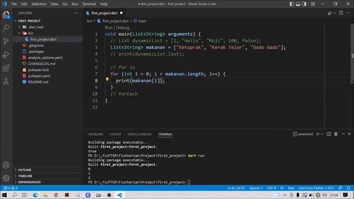Click the main symbol in breadcrumb
Image resolution: width=354 pixels, height=199 pixels.
coord(142,21)
